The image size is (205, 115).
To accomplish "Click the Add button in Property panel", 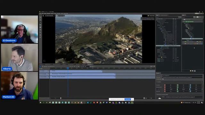I will click(x=158, y=75).
